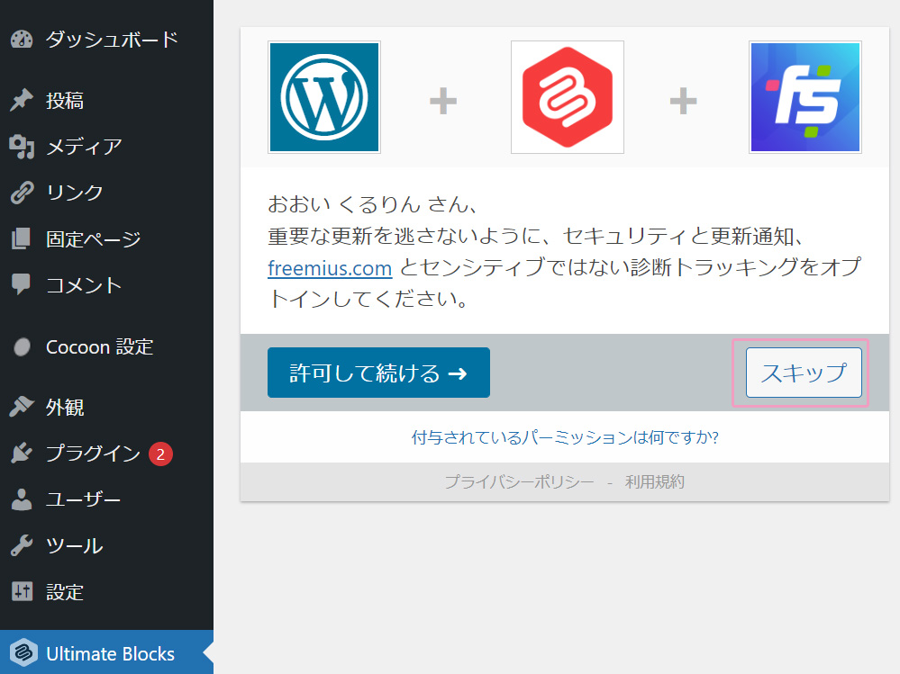Image resolution: width=900 pixels, height=674 pixels.
Task: Click the pushpin icon beside 投稿
Action: [22, 100]
